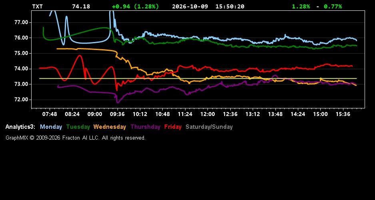Click the 09:36 time axis label
Viewport: 375px width, 200px height.
117,114
